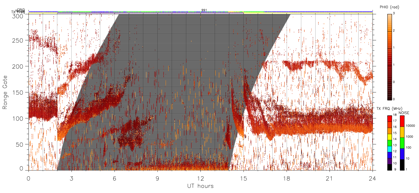This screenshot has height=193, width=419.
Task: Click x-axis tick label '18' on the UT hours axis
Action: [287, 178]
